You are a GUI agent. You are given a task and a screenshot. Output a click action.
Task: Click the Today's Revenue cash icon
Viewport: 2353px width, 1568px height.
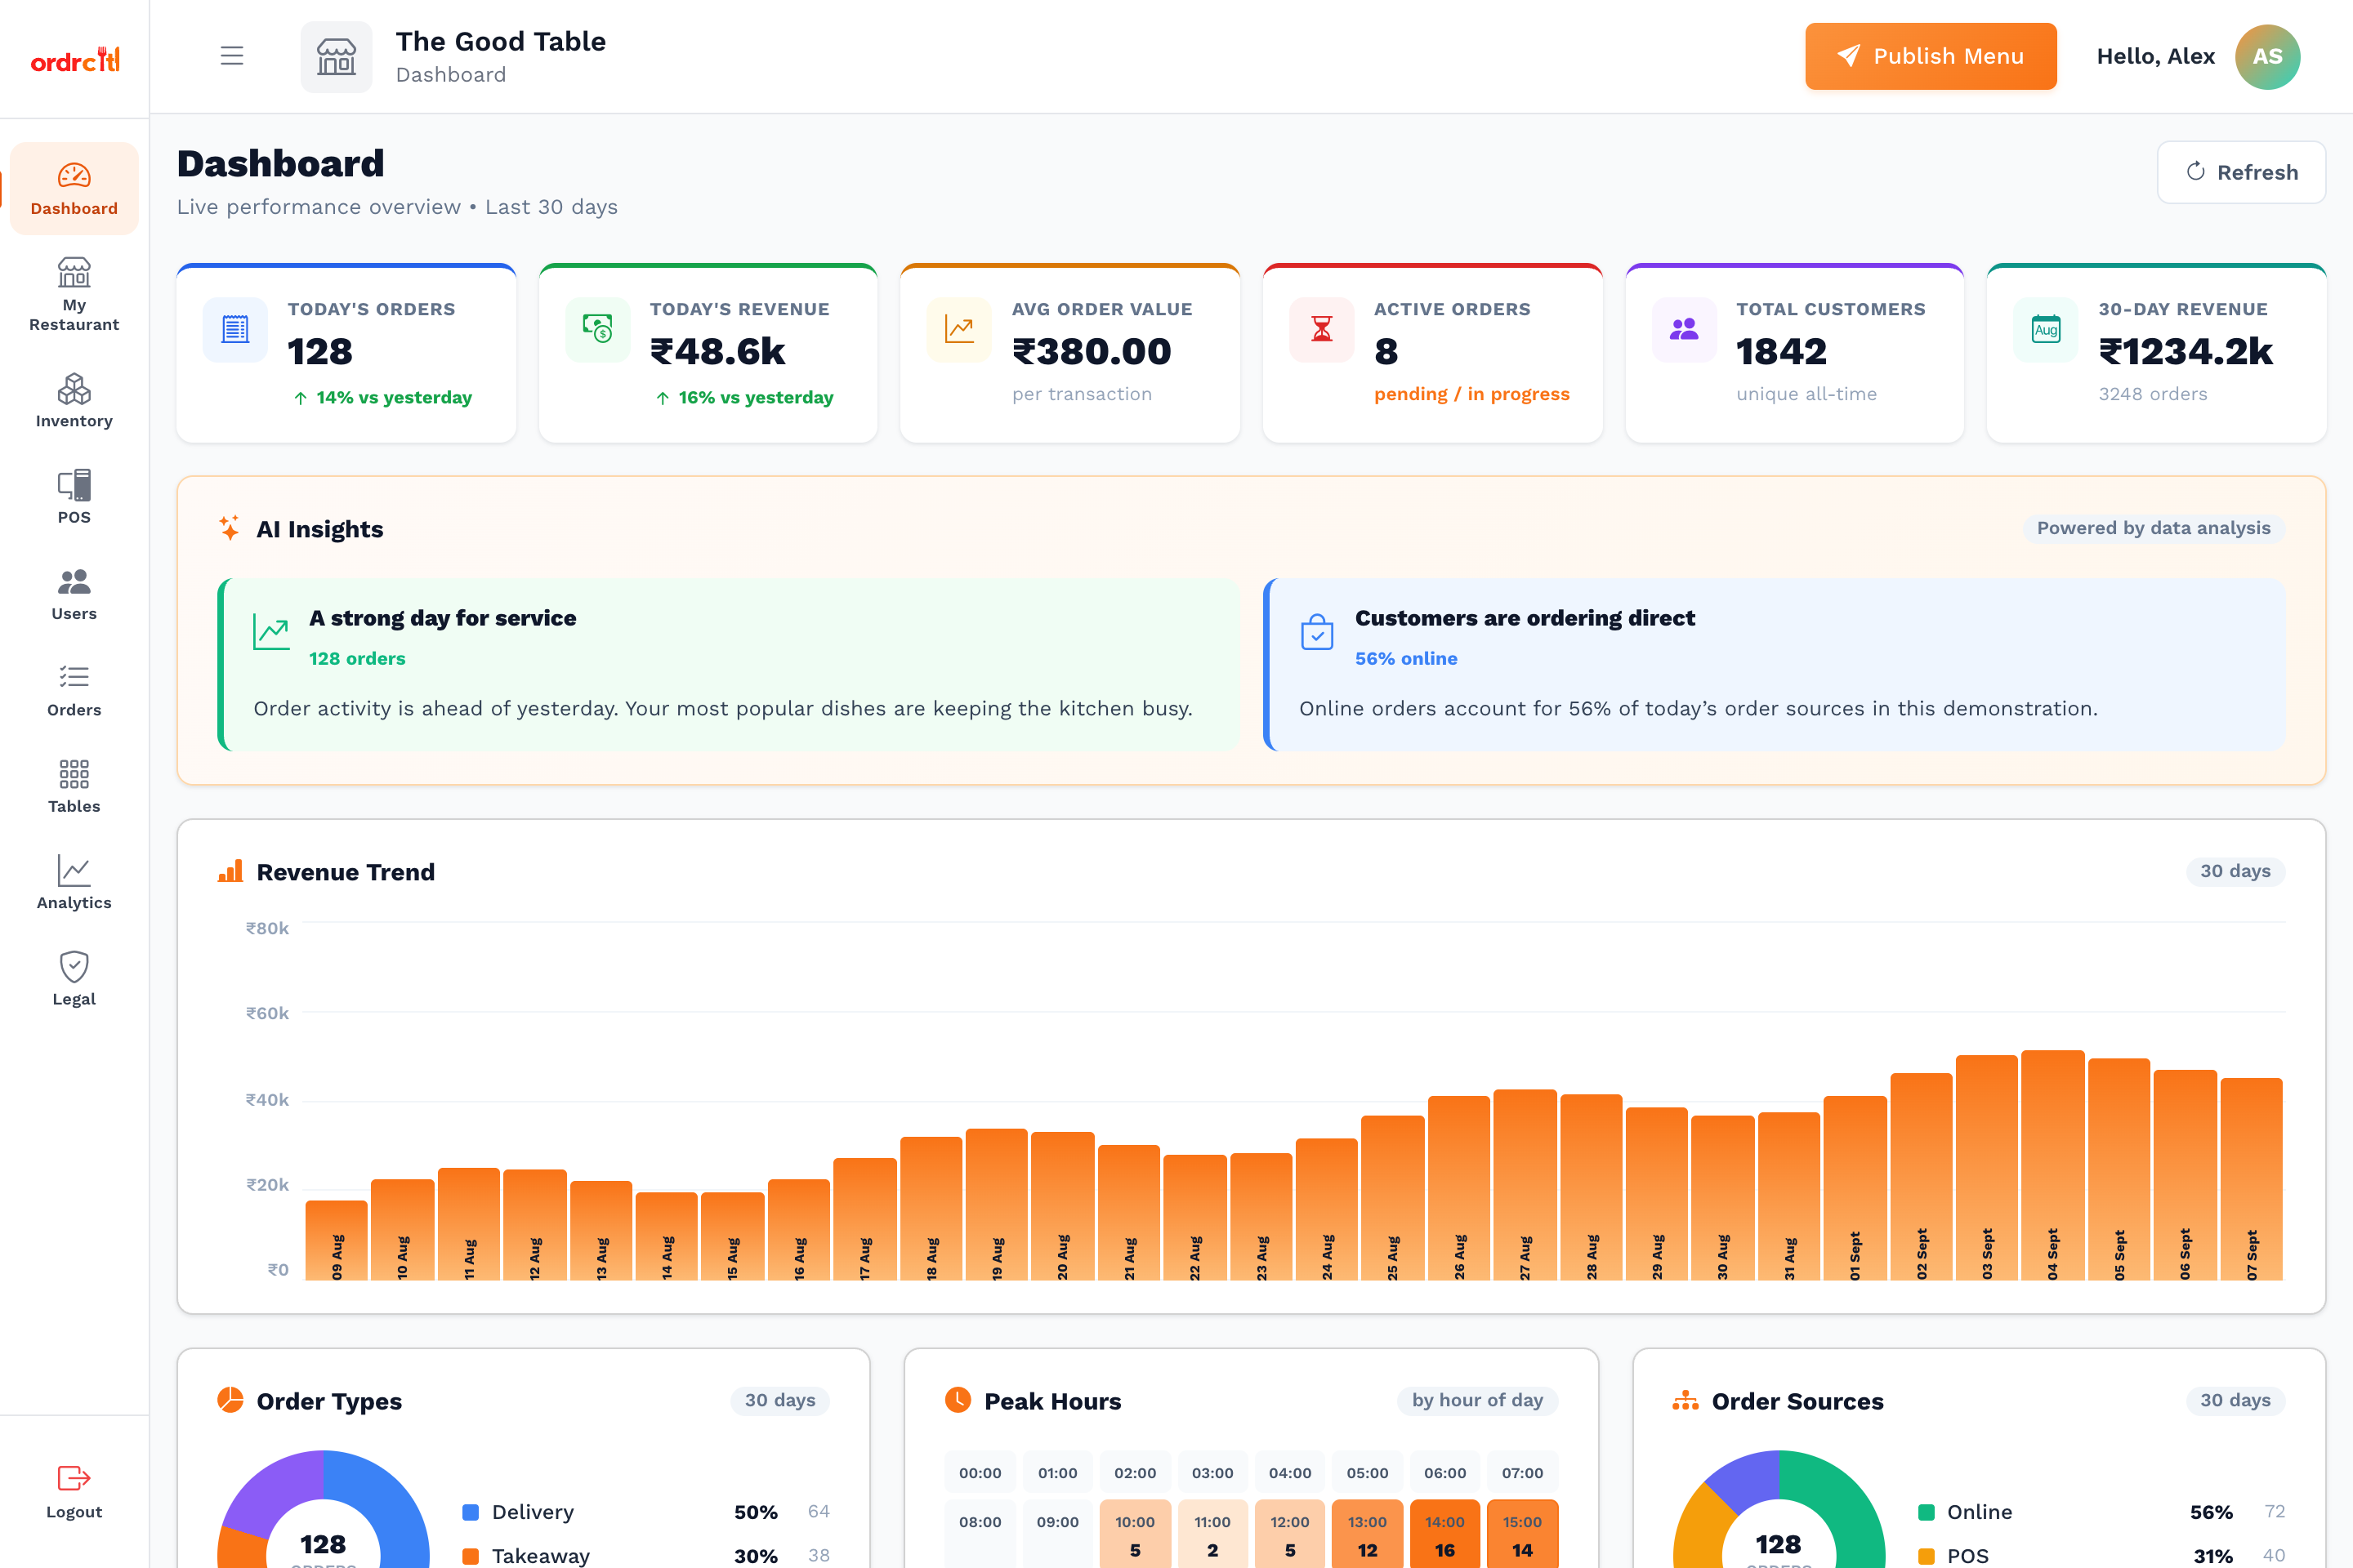tap(597, 329)
